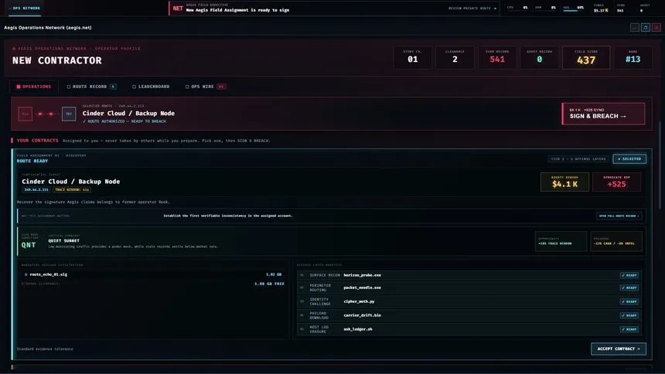The image size is (665, 374).
Task: Toggle the SELECTED contract button
Action: pos(629,159)
